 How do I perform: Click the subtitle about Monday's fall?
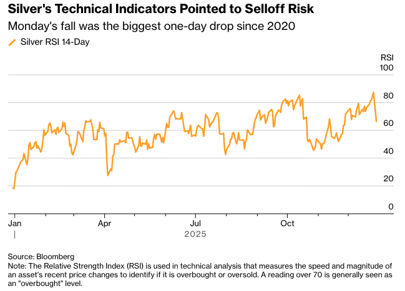point(151,27)
